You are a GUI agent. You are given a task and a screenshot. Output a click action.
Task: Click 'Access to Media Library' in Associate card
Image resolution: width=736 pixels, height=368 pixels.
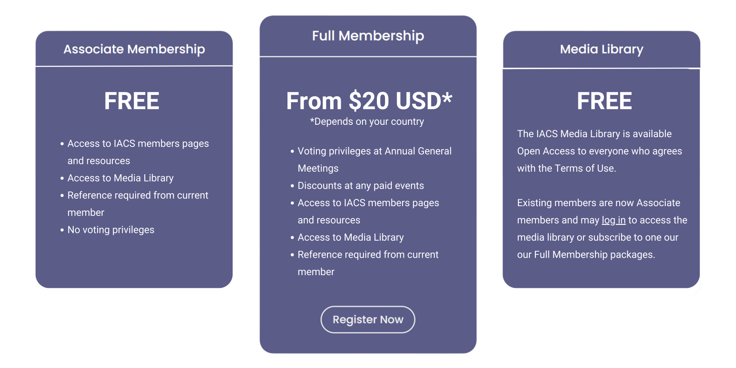point(121,178)
